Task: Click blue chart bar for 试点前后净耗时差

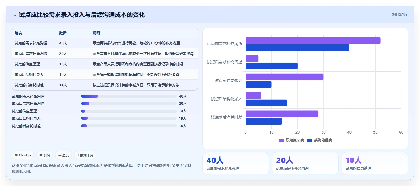Action: 264,121
